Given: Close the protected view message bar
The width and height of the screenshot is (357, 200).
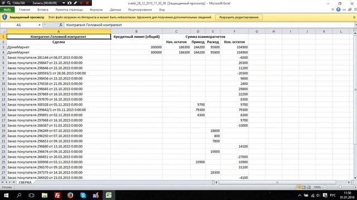Looking at the screenshot, I should [354, 17].
